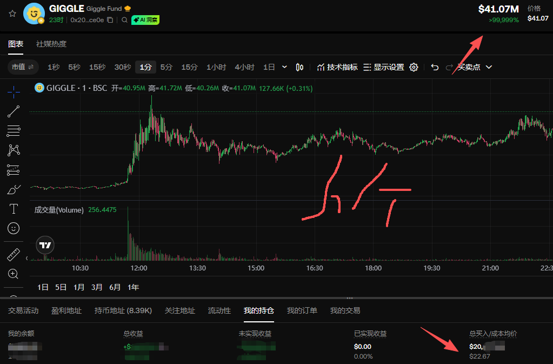Screen dimensions: 553x364
Task: Click the 已实现收益 label
Action: (370, 333)
